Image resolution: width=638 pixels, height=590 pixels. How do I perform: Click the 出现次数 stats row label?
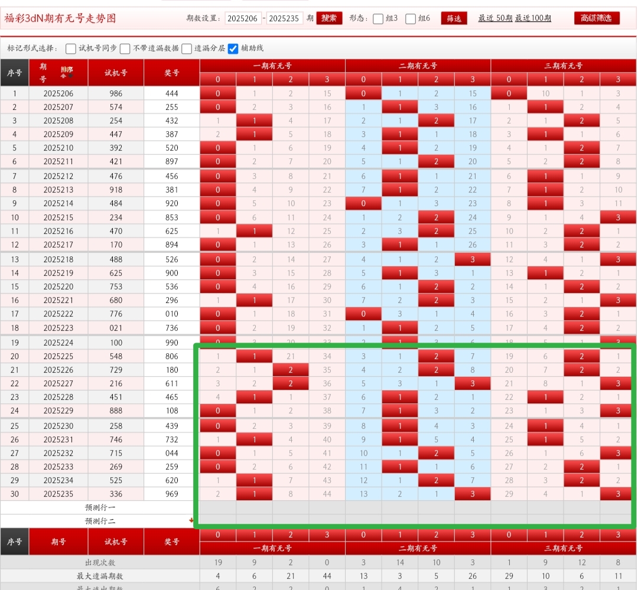coord(100,563)
